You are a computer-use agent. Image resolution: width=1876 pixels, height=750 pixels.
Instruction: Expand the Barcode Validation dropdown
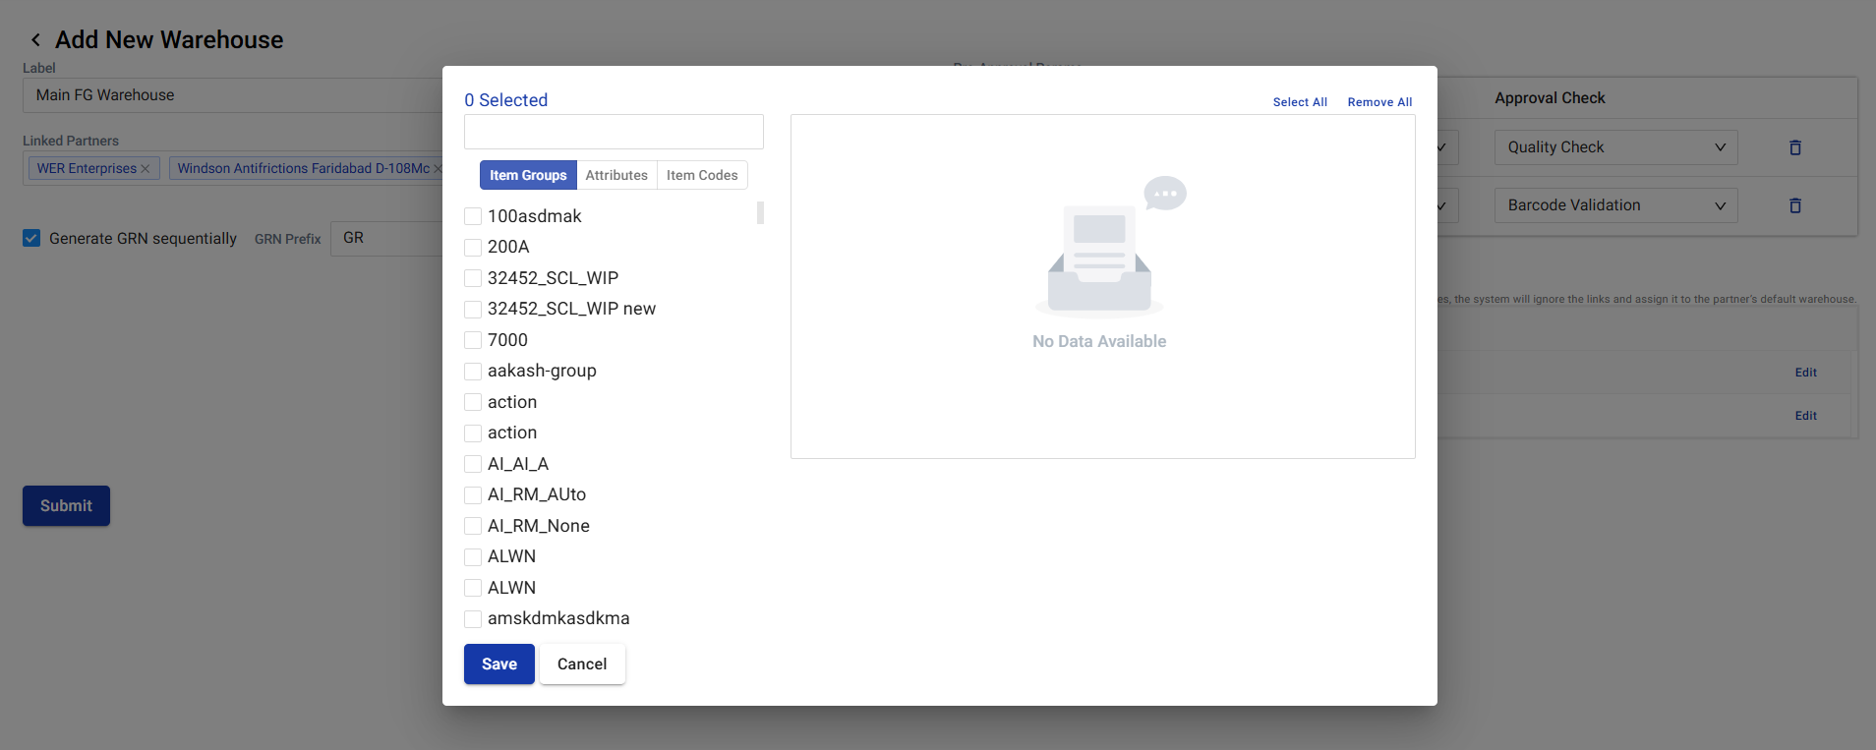1615,205
